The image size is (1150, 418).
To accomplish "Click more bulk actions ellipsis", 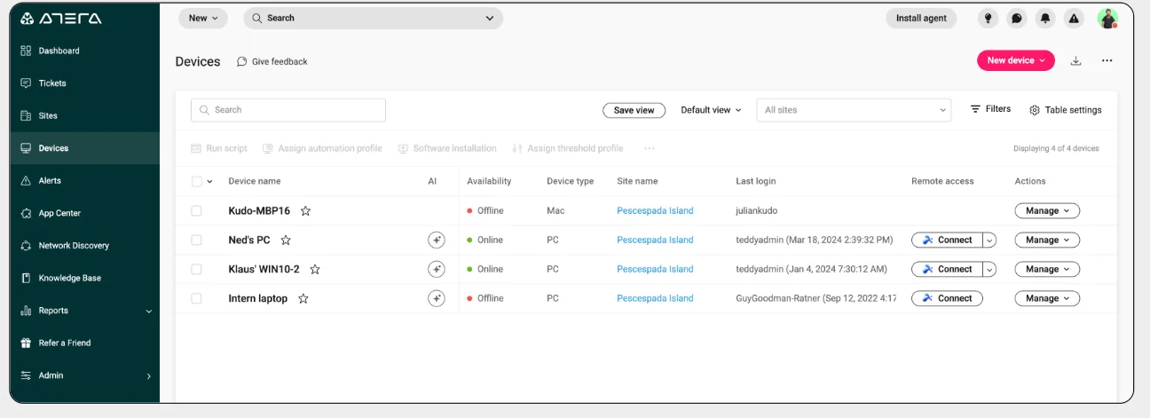I will click(650, 148).
